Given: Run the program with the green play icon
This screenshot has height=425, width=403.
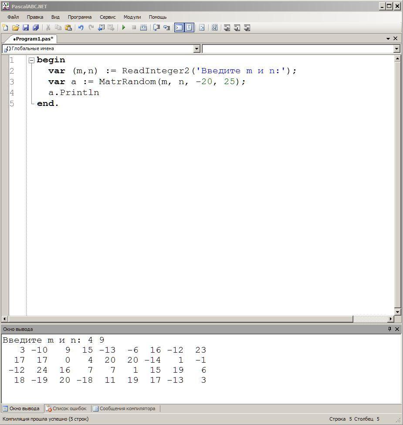Looking at the screenshot, I should coord(124,27).
